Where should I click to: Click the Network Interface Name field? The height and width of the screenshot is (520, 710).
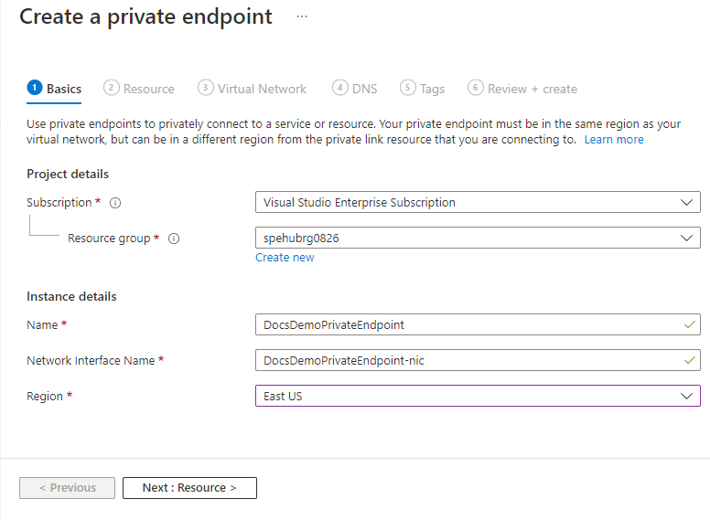(467, 360)
